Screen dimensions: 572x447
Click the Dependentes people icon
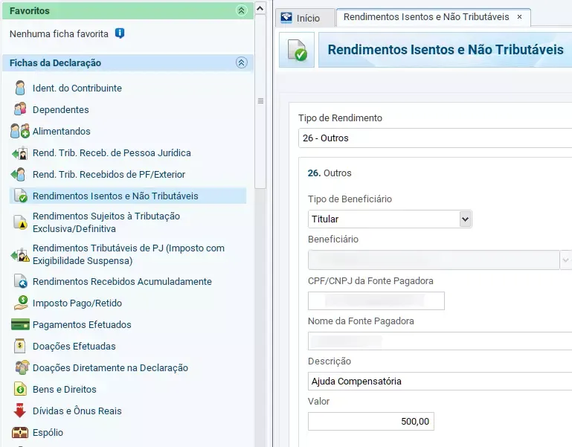20,109
